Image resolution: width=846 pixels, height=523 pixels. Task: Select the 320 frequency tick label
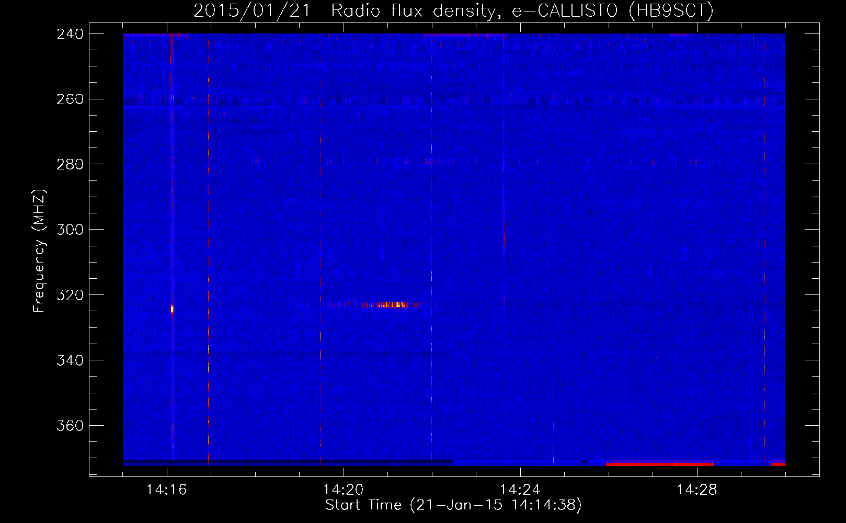click(x=70, y=295)
